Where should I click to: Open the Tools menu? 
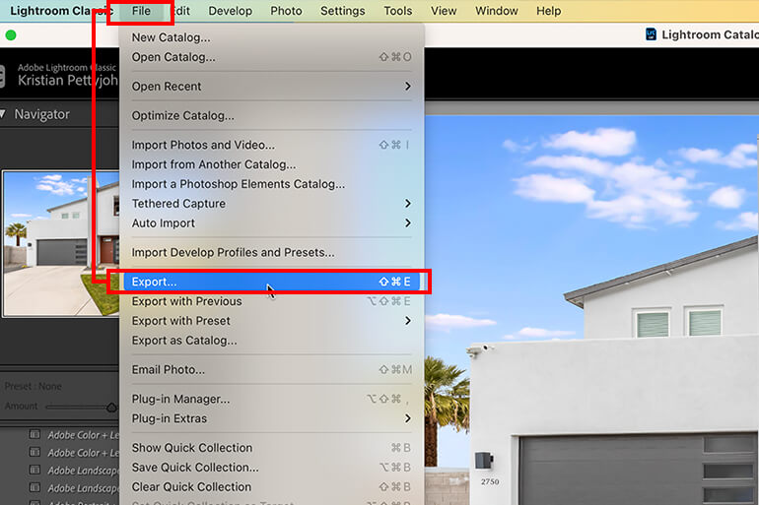click(x=398, y=11)
